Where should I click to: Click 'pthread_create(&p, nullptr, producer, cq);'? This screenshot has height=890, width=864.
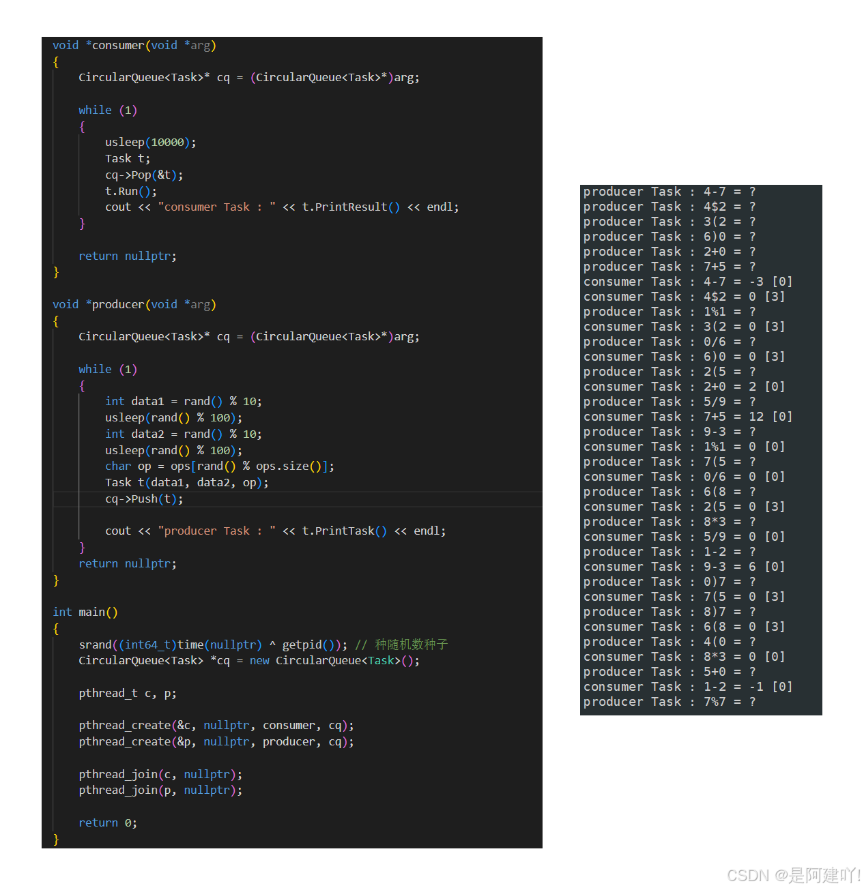(216, 741)
